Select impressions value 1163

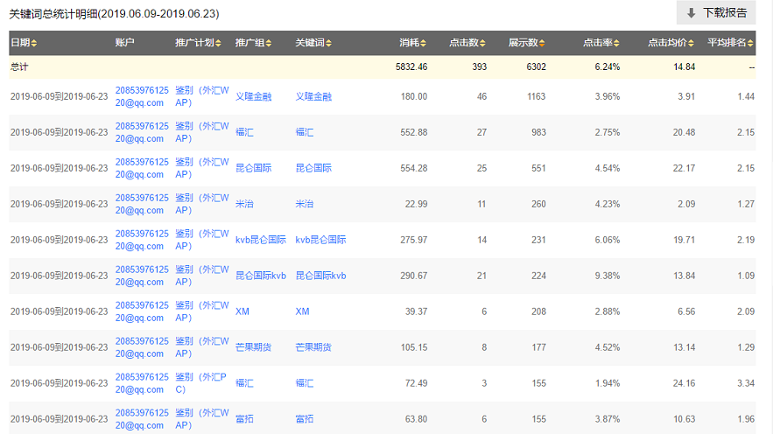pyautogui.click(x=537, y=96)
